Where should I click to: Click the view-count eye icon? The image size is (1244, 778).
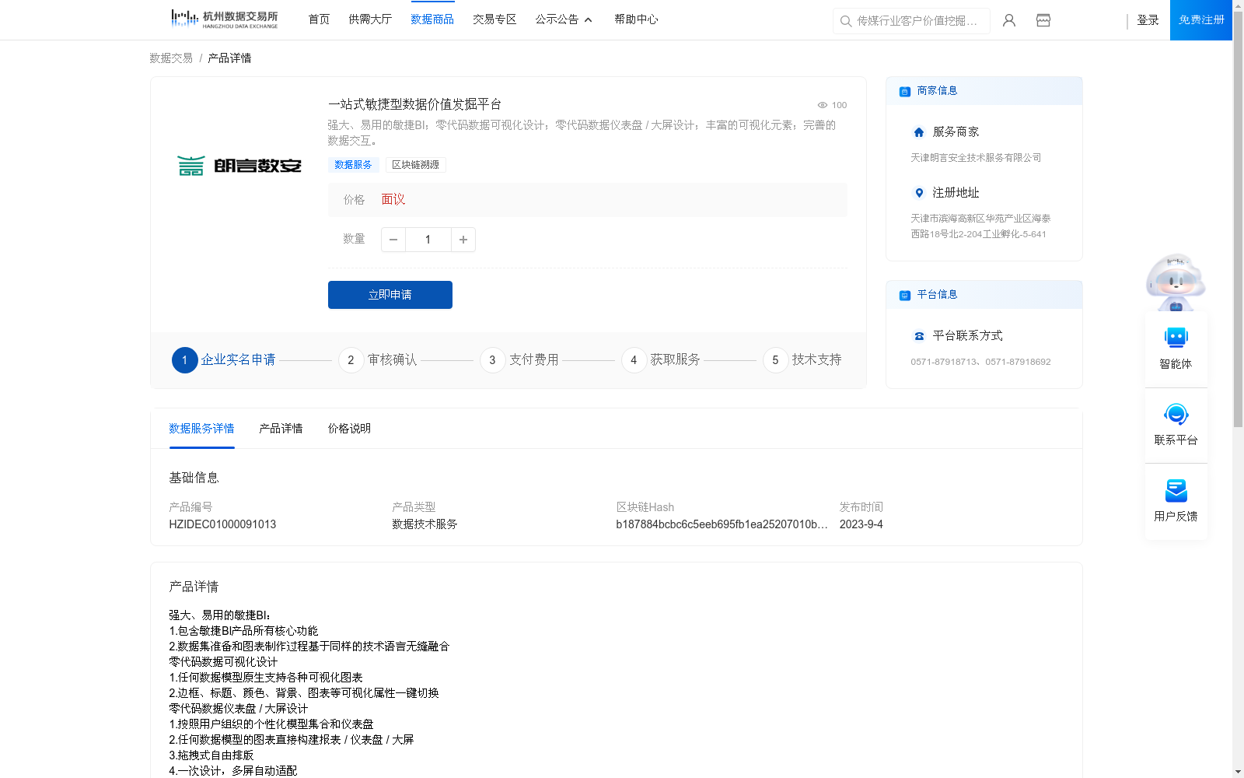point(822,105)
